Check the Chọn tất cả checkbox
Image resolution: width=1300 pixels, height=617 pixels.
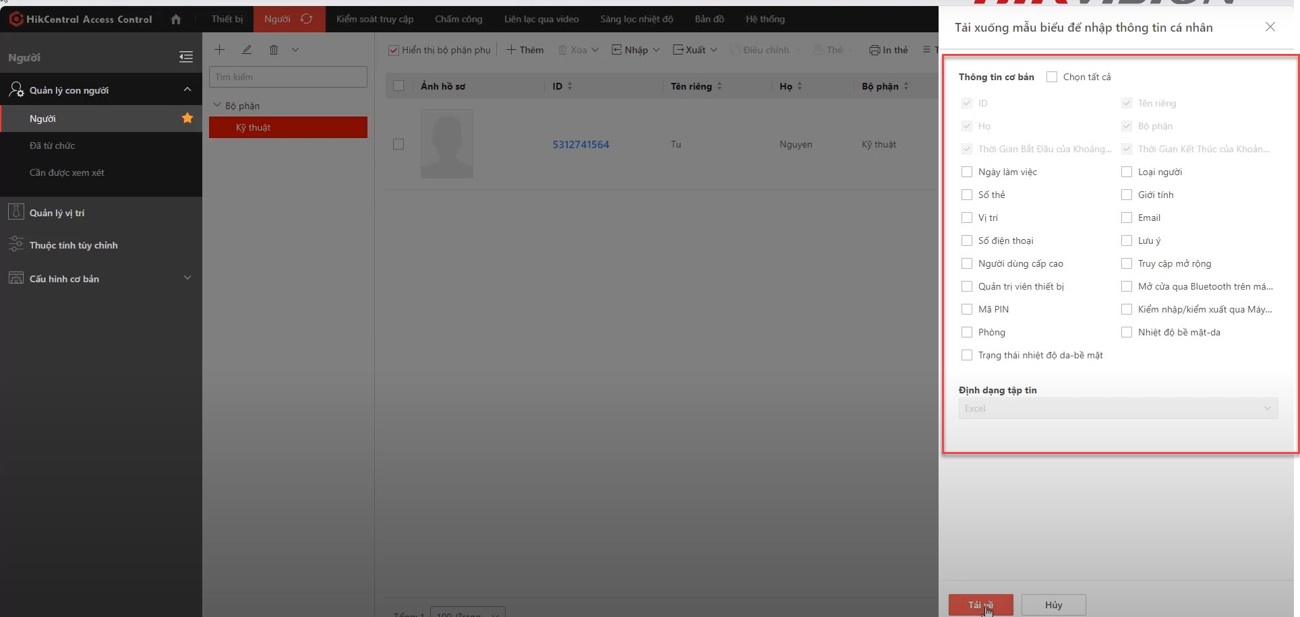pos(1052,77)
